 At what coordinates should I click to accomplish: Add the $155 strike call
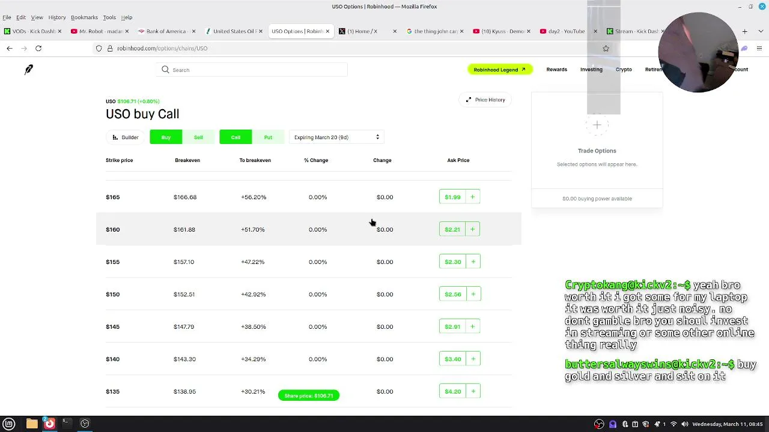point(473,262)
